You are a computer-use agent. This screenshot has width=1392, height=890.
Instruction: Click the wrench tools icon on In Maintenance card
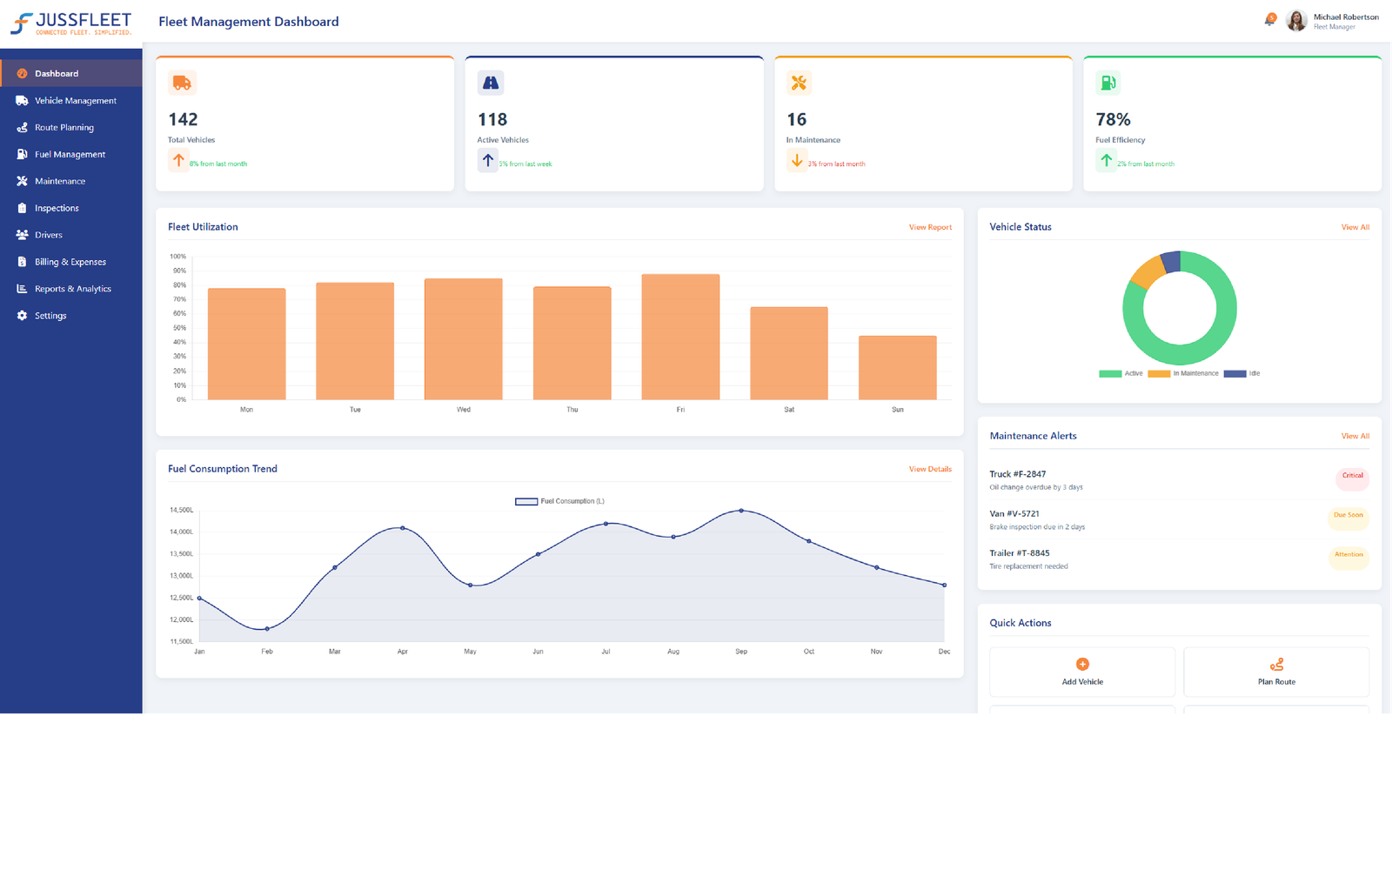tap(798, 84)
